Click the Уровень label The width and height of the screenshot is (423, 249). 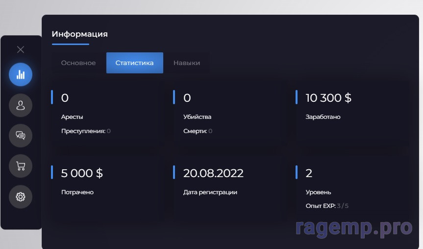[x=318, y=192]
